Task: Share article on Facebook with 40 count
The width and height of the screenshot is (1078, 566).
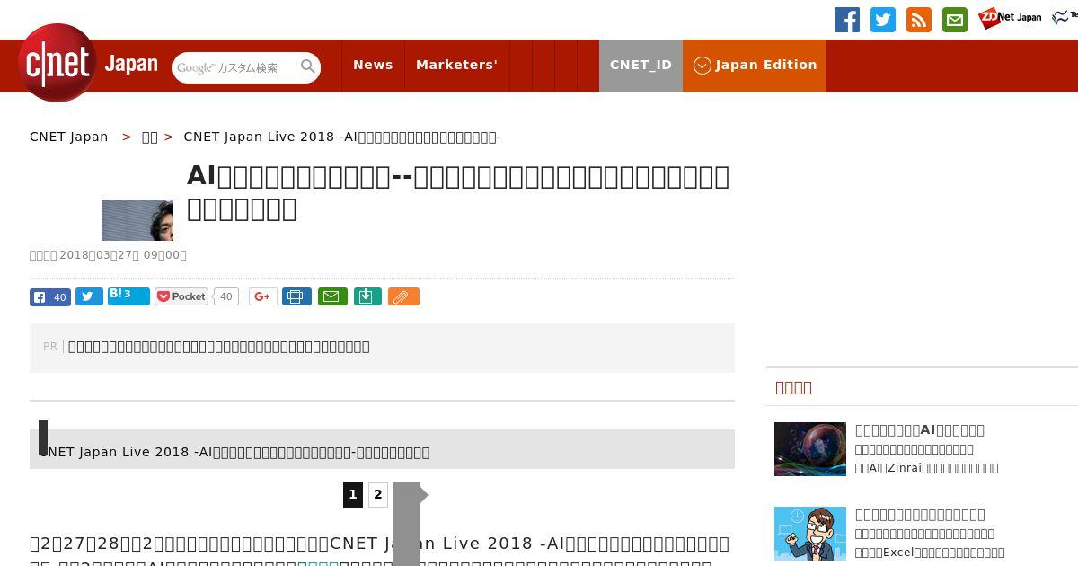Action: point(50,297)
